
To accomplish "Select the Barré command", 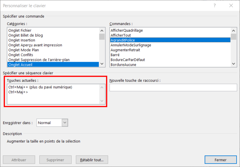I will [115, 55].
